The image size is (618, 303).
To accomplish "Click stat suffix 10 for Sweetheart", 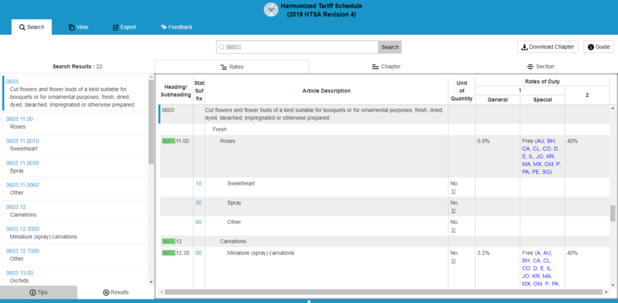I will click(199, 183).
